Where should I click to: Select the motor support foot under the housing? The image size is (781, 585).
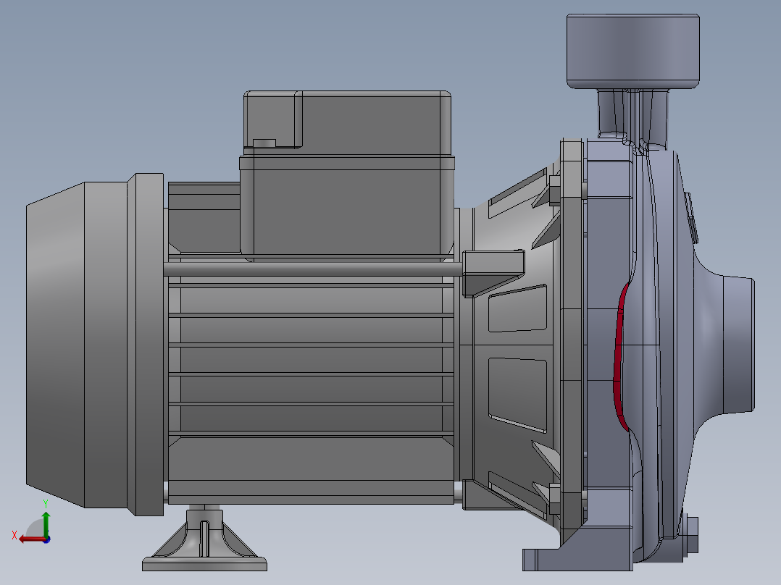pos(205,539)
